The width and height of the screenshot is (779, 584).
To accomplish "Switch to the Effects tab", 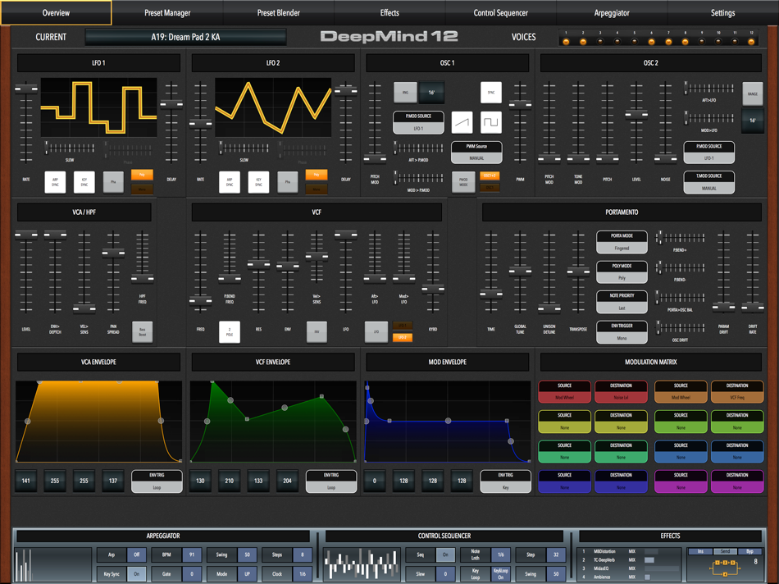I will (389, 13).
